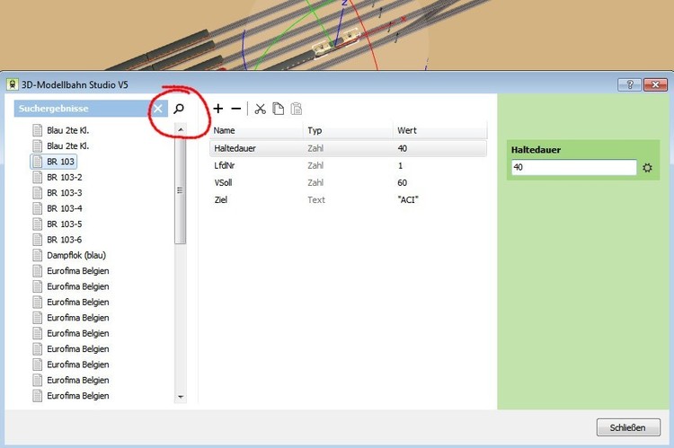This screenshot has width=674, height=448.
Task: Close the 3D-Modellbahn Studio V5 dialog
Action: tap(655, 84)
